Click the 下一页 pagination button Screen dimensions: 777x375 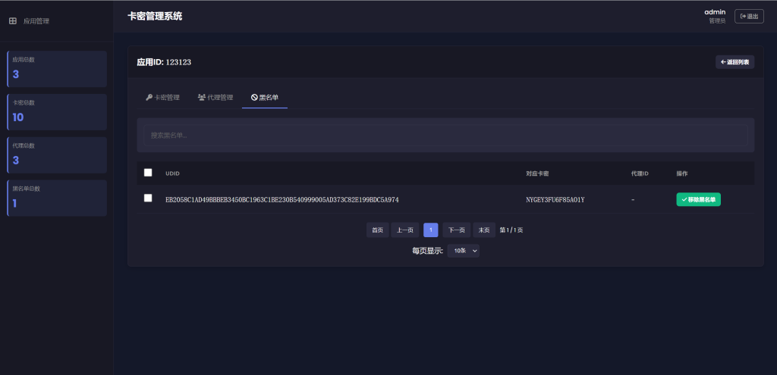click(x=456, y=230)
